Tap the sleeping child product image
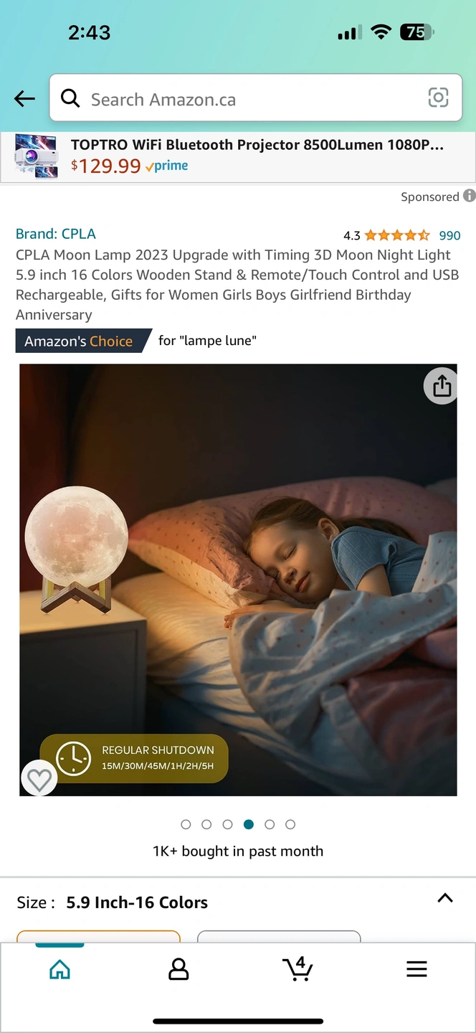This screenshot has width=476, height=1033. point(238,580)
